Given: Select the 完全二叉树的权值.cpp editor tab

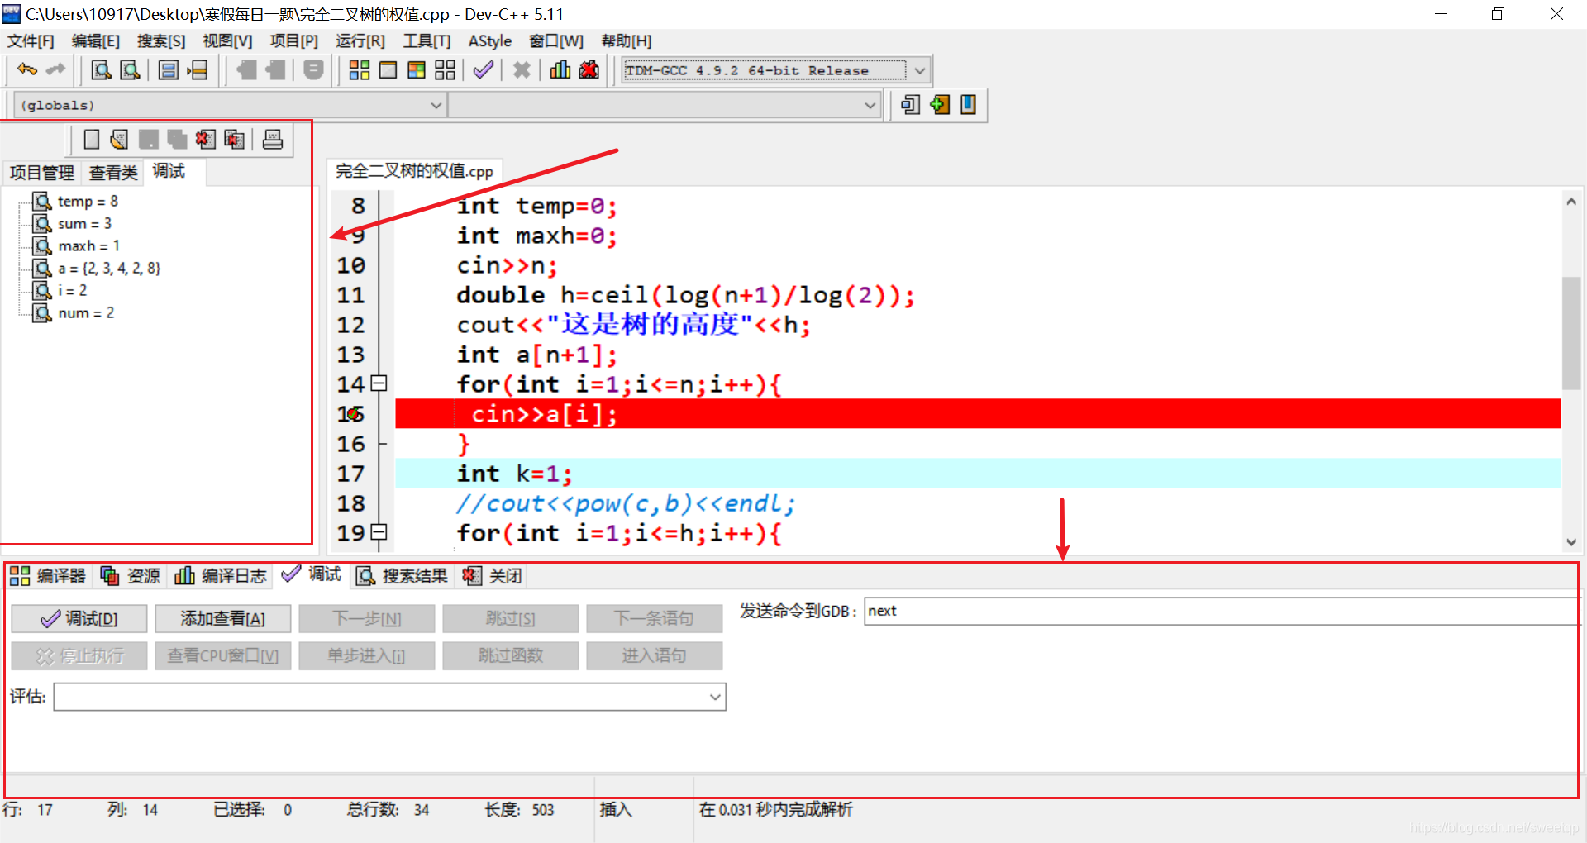Looking at the screenshot, I should point(414,171).
